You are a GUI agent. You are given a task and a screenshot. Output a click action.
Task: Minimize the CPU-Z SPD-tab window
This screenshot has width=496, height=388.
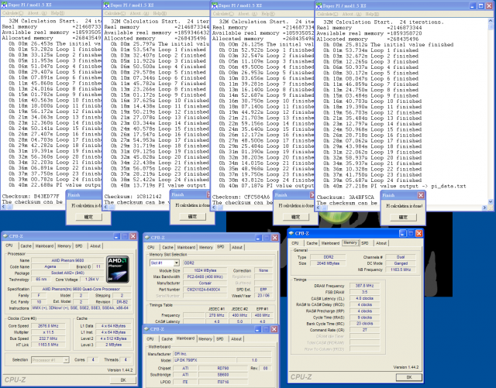click(x=259, y=238)
